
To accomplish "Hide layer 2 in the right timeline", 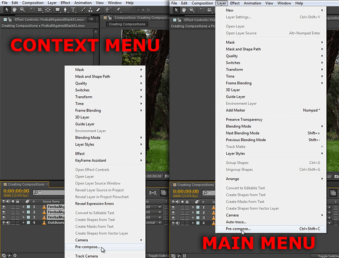I will (173, 212).
